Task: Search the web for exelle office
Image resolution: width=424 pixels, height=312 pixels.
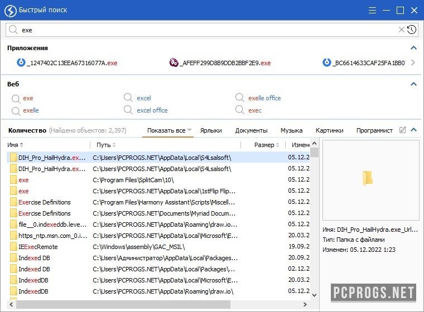Action: click(264, 98)
